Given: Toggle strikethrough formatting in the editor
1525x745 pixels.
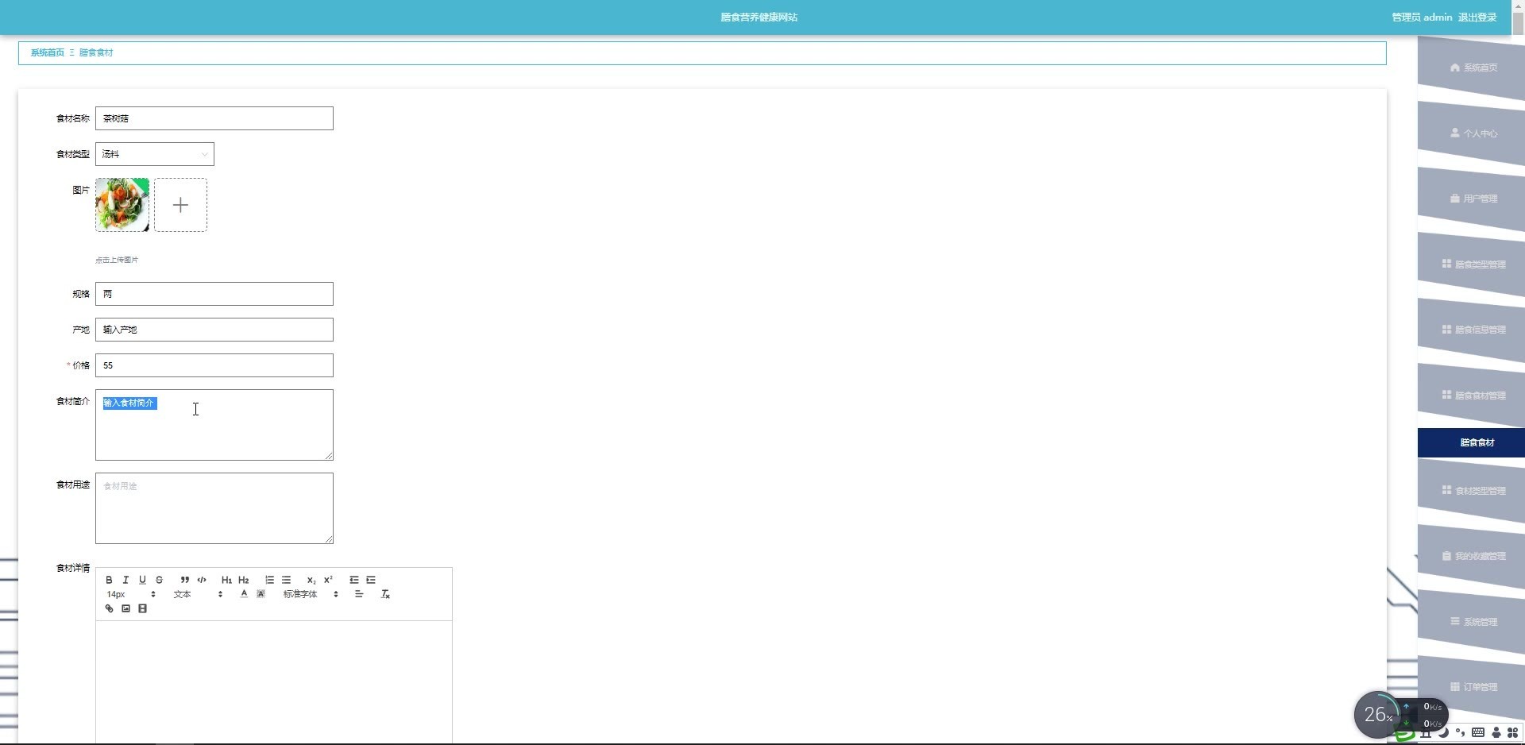Looking at the screenshot, I should coord(159,580).
